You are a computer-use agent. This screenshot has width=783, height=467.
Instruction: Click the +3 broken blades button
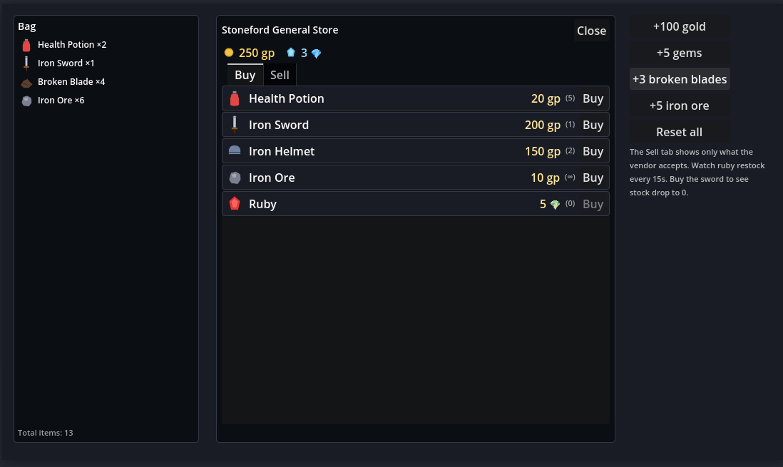(x=679, y=79)
